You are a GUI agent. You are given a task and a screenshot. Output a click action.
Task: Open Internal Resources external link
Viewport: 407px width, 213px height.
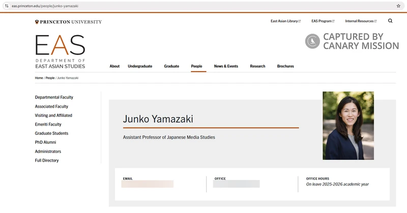coord(361,21)
